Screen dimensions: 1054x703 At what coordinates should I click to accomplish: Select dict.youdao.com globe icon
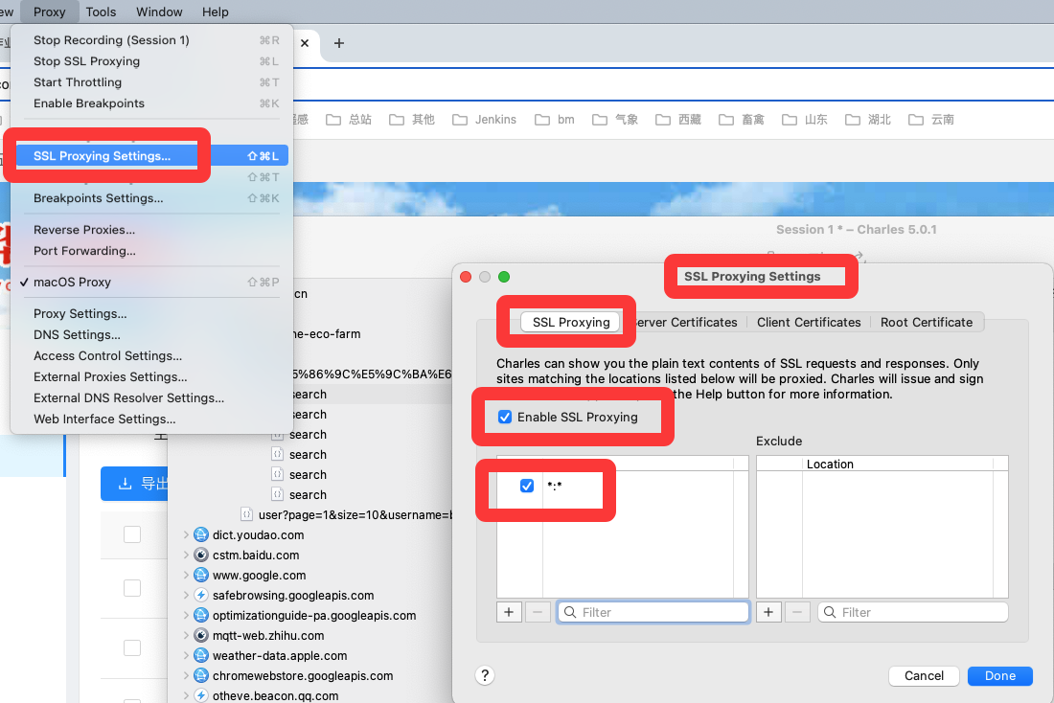click(201, 535)
